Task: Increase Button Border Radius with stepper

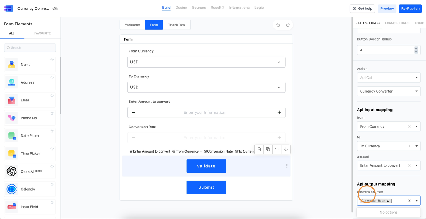Action: pos(416,48)
